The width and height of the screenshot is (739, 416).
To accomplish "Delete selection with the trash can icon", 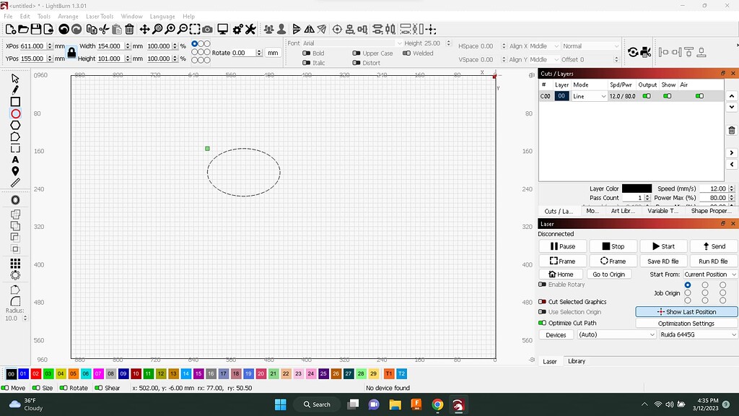I will click(x=130, y=29).
